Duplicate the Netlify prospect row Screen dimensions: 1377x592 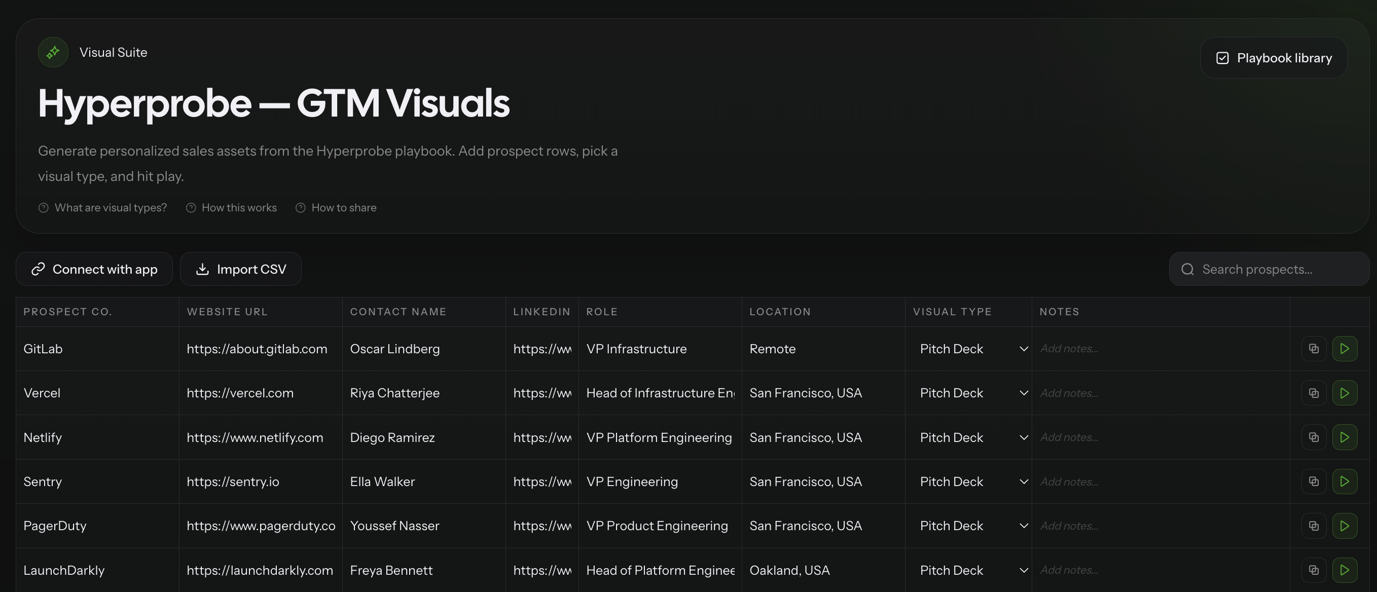click(x=1314, y=437)
